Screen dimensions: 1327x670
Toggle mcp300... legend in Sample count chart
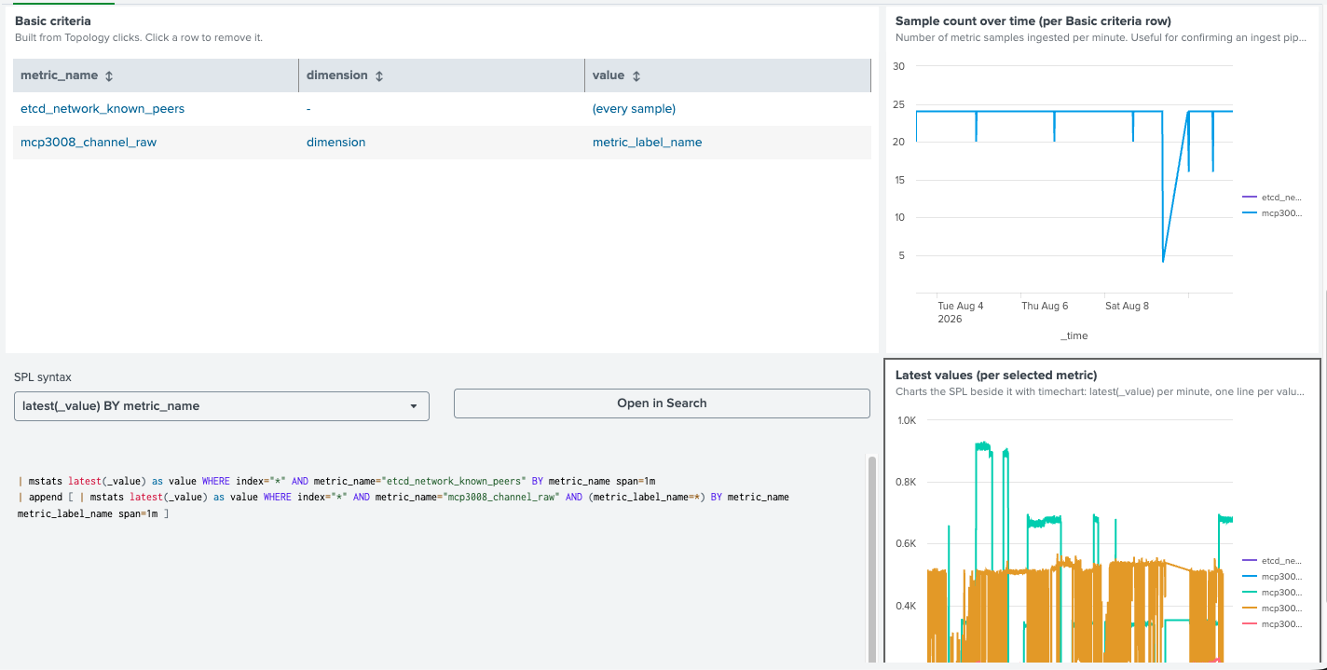click(1272, 213)
